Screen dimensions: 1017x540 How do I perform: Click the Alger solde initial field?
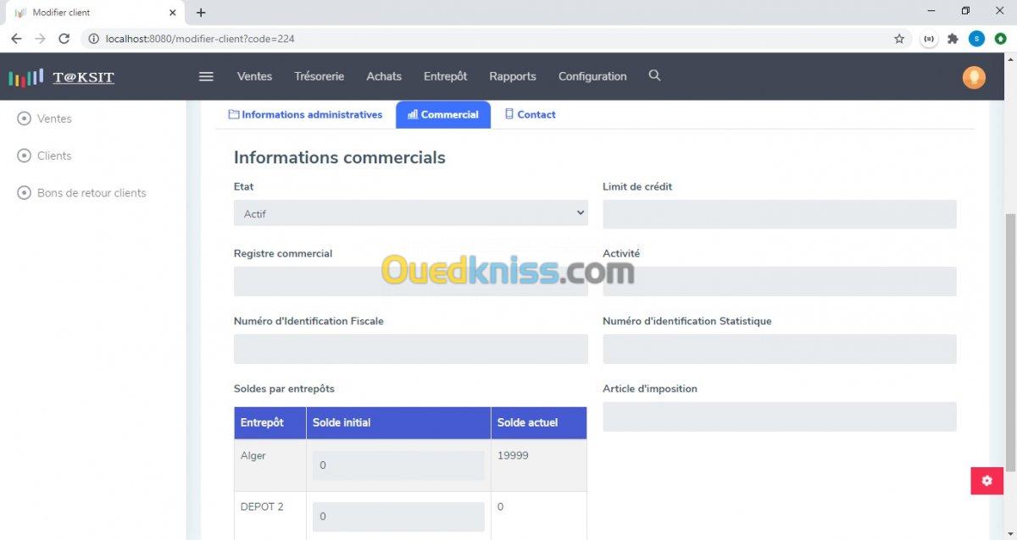coord(398,465)
